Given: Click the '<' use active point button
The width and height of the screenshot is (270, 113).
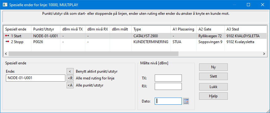Looking at the screenshot, I should pos(70,71).
